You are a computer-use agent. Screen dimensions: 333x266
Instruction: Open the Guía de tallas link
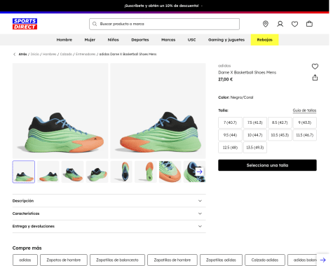[304, 111]
